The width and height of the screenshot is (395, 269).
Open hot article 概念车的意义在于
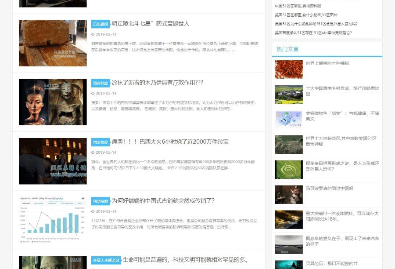pyautogui.click(x=342, y=241)
